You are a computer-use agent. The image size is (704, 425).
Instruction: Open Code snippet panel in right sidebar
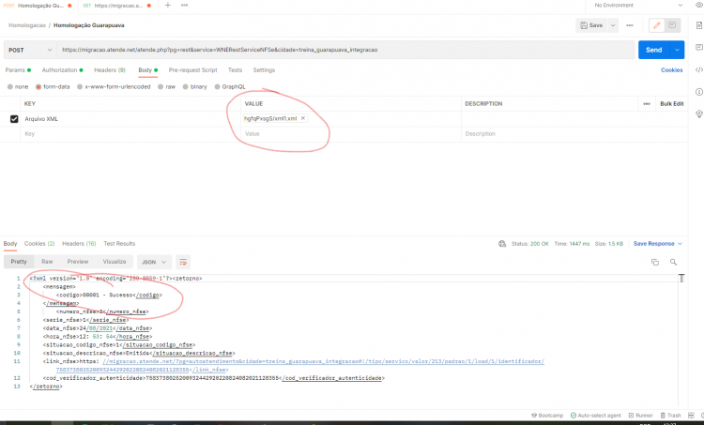(x=699, y=69)
